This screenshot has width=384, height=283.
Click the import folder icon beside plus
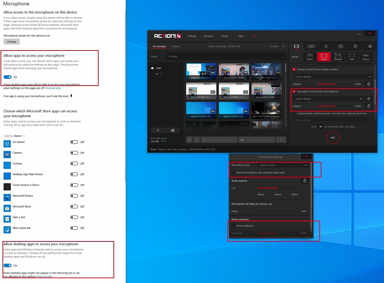pos(173,130)
